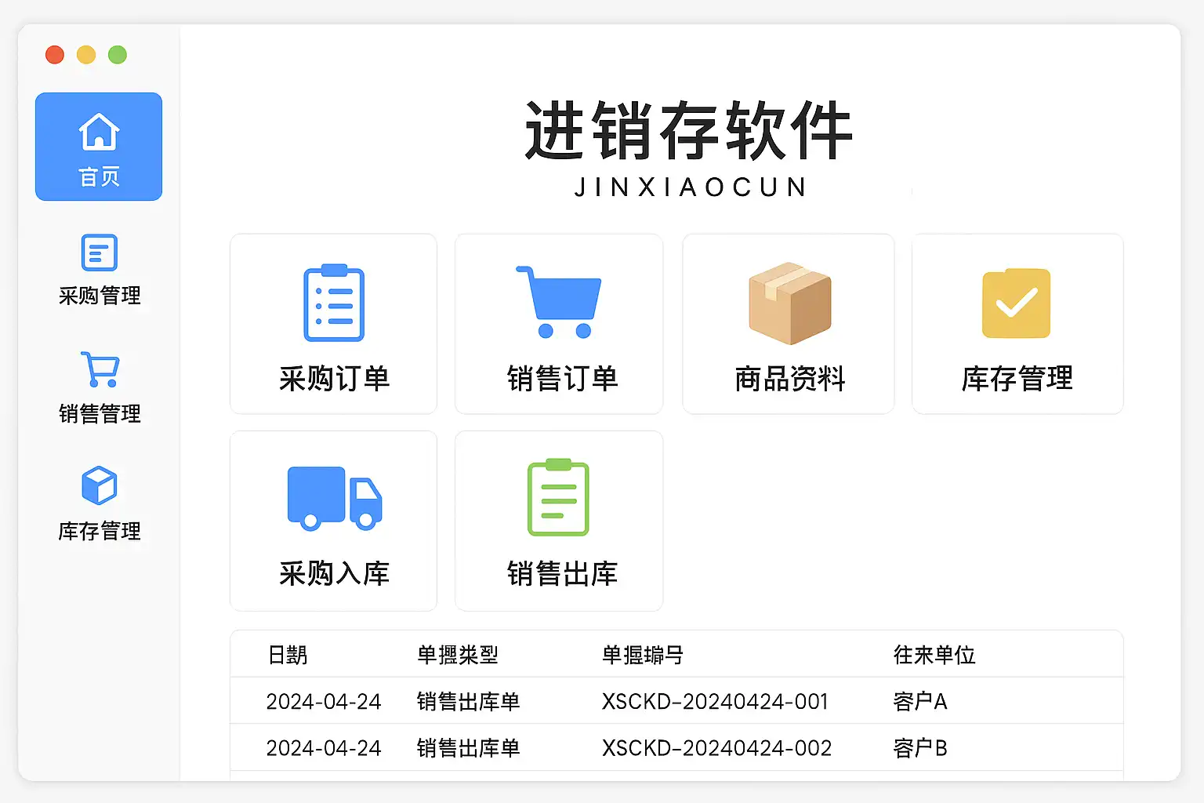Viewport: 1204px width, 803px height.
Task: Select 销售出库单 in the row ending 002
Action: pyautogui.click(x=469, y=748)
